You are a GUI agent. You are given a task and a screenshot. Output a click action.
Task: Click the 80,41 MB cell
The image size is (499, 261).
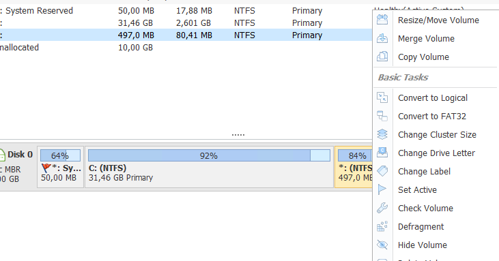194,35
